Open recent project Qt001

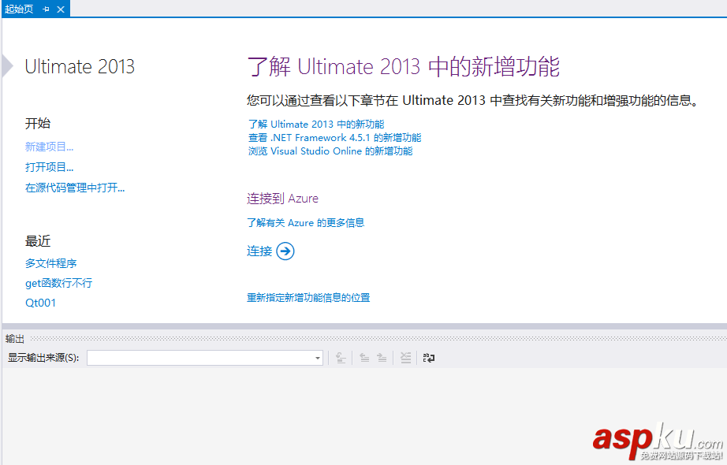pos(40,303)
